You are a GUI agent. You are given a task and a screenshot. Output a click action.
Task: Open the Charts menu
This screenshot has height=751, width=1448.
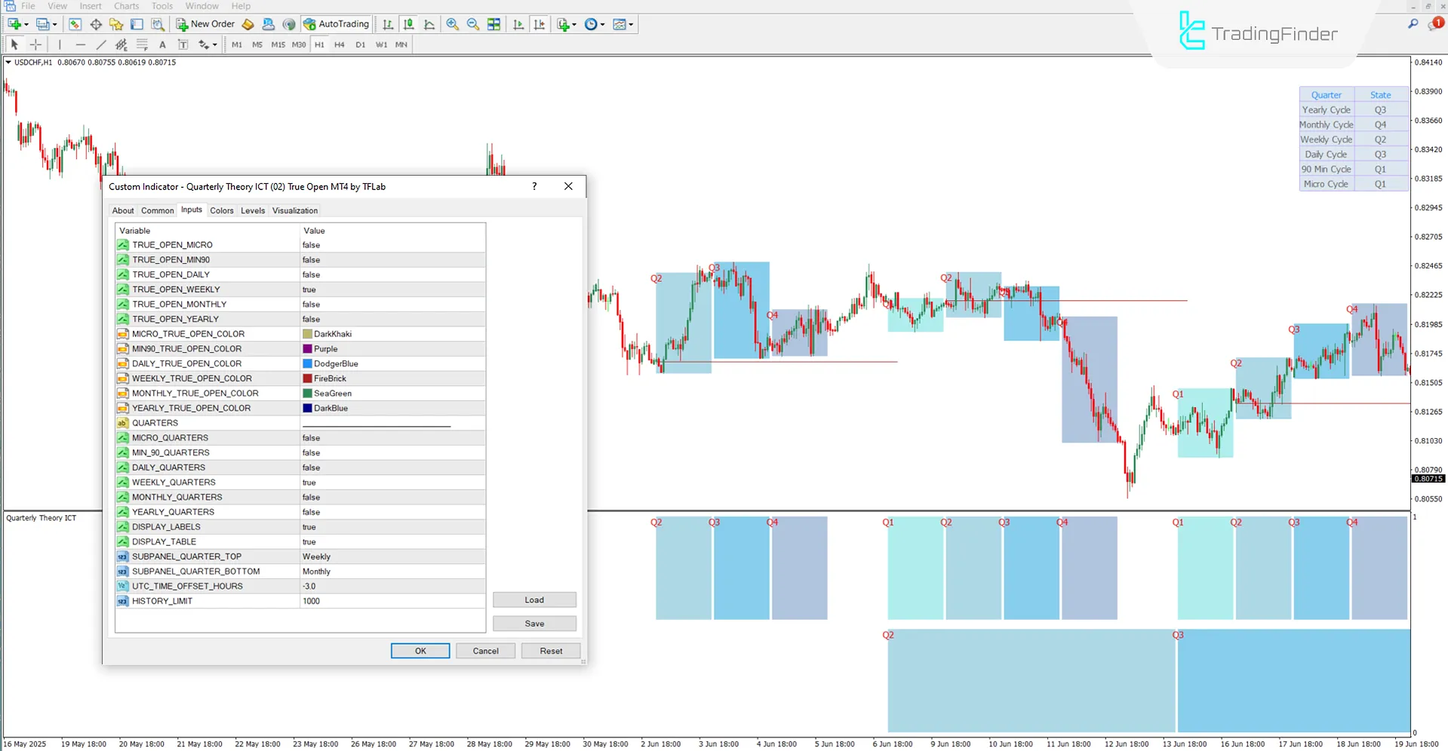coord(126,6)
